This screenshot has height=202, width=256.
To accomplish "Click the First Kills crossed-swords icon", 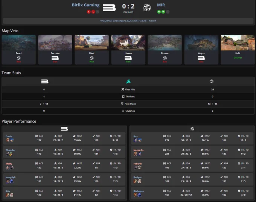I will pyautogui.click(x=123, y=90).
